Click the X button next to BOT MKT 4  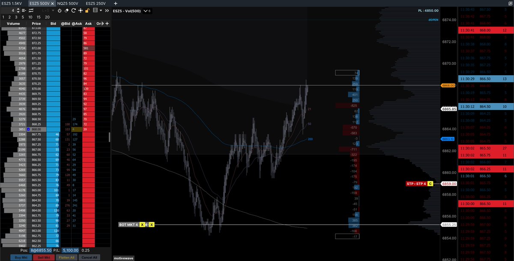142,224
